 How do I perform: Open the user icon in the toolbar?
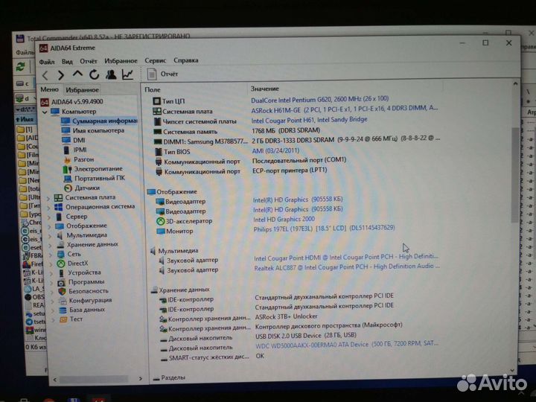pos(111,74)
